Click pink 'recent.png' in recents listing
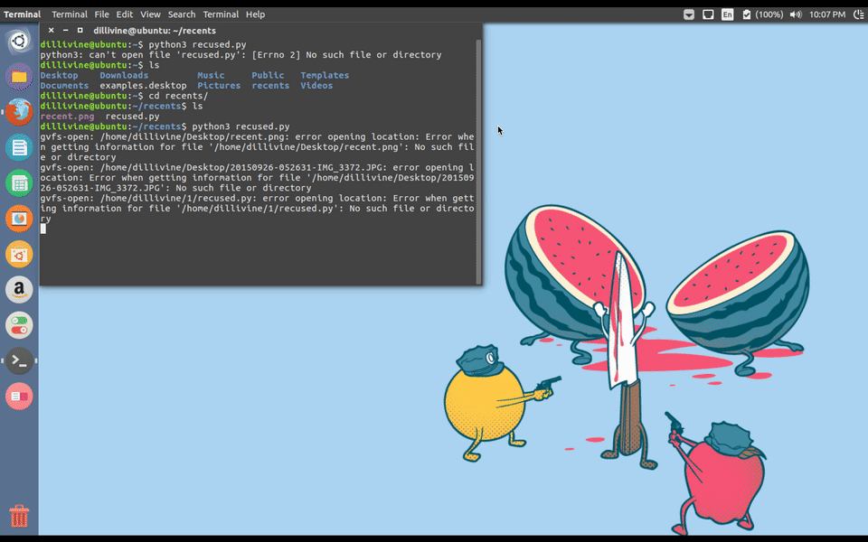This screenshot has width=868, height=542. 67,117
